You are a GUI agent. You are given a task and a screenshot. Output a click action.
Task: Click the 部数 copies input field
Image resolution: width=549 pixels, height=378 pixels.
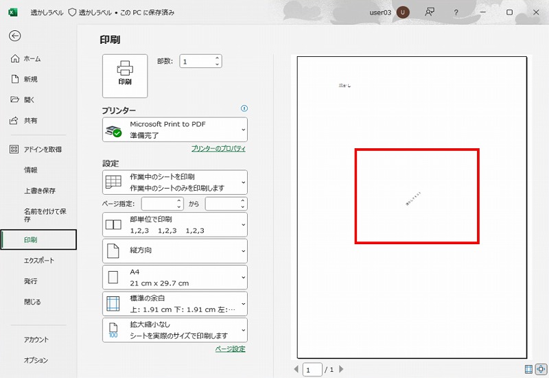197,62
